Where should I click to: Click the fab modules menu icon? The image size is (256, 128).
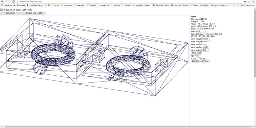pos(1,10)
